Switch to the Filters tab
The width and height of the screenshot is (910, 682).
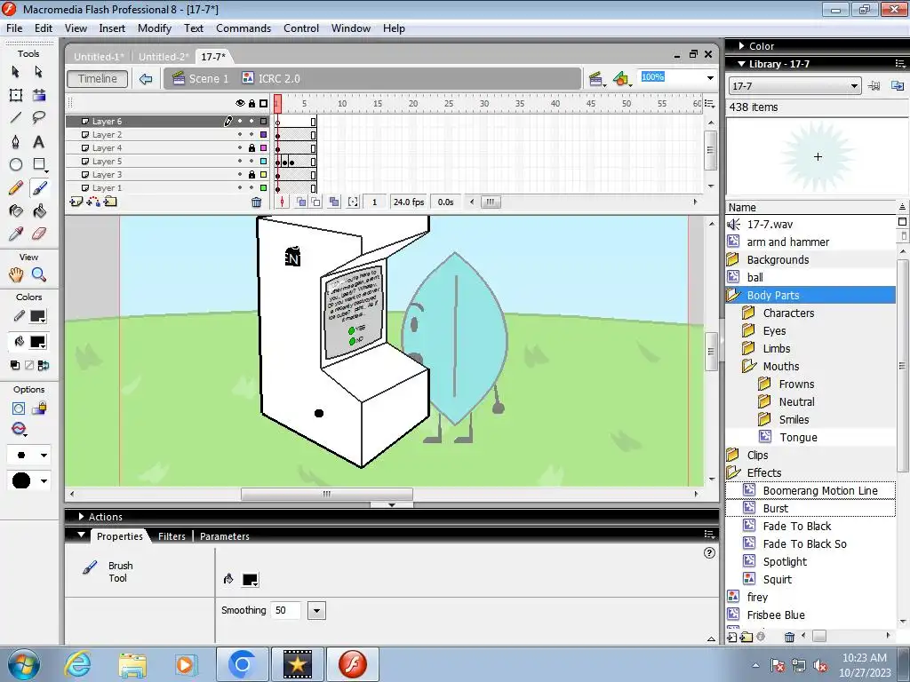click(x=172, y=535)
